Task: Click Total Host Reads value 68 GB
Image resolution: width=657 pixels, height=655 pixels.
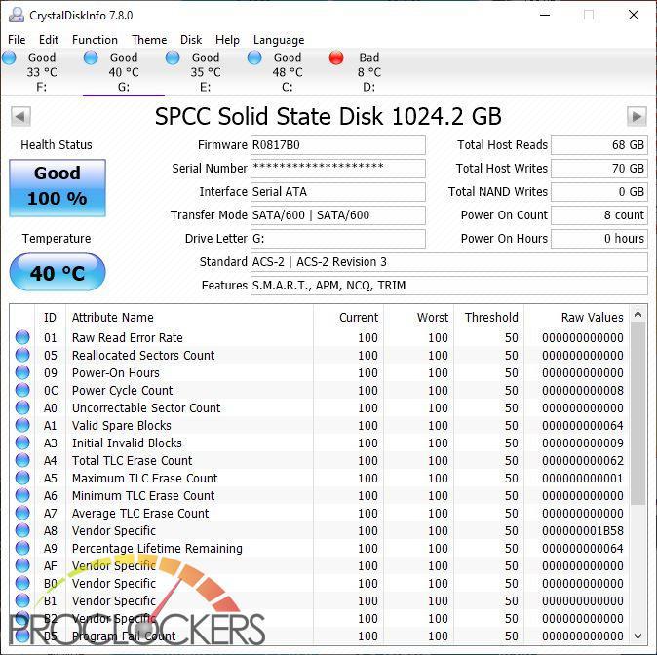Action: pos(599,145)
